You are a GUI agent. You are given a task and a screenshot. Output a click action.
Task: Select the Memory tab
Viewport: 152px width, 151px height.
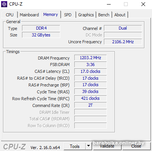[50, 14]
